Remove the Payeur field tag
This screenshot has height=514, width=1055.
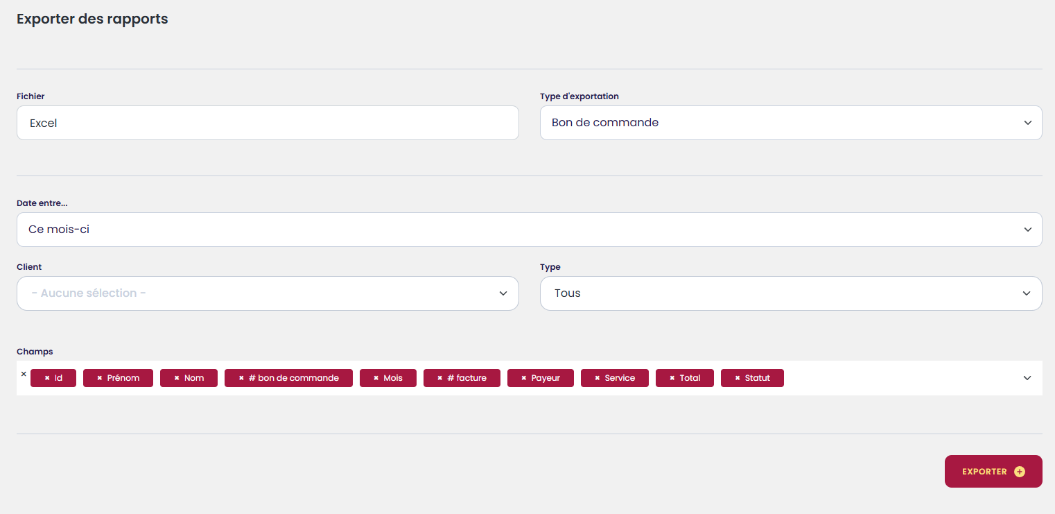[524, 378]
